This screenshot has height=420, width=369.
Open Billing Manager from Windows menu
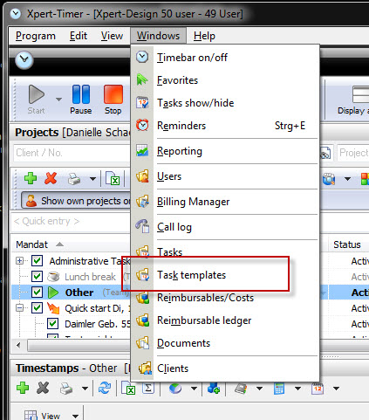click(x=225, y=202)
